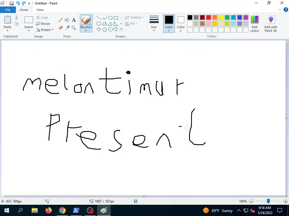289x216 pixels.
Task: Select the Color picker eyedropper tool
Action: pyautogui.click(x=67, y=28)
